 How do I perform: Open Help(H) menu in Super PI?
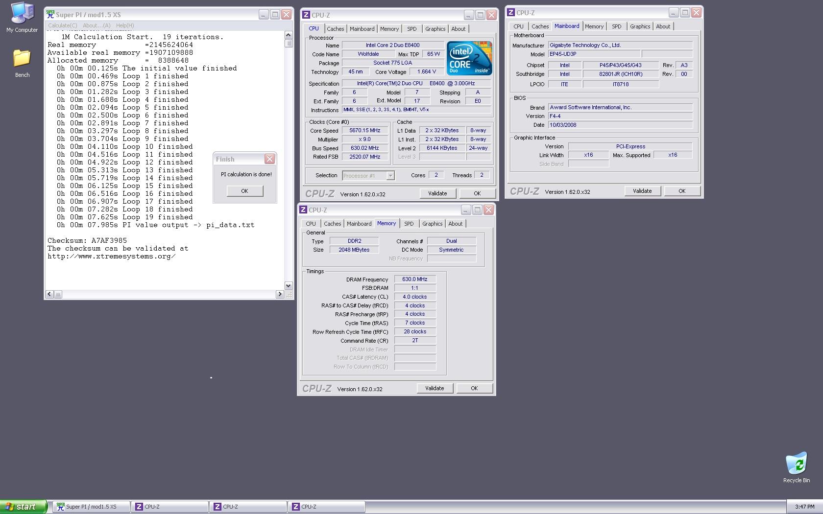pyautogui.click(x=125, y=25)
